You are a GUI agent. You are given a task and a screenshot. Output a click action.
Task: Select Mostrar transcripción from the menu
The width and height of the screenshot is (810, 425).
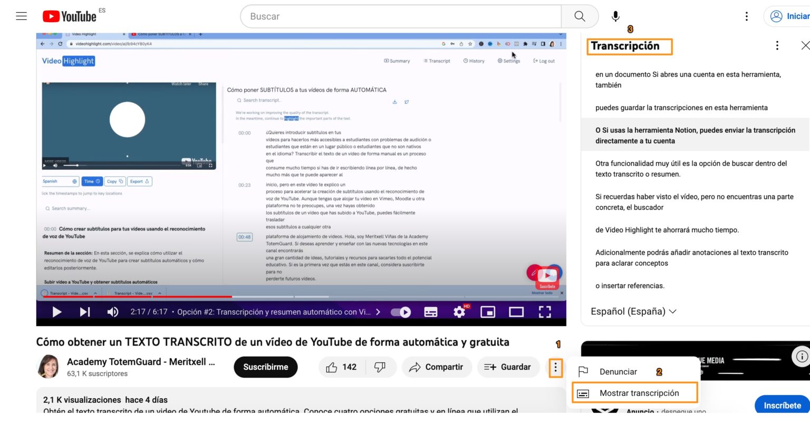(x=639, y=392)
